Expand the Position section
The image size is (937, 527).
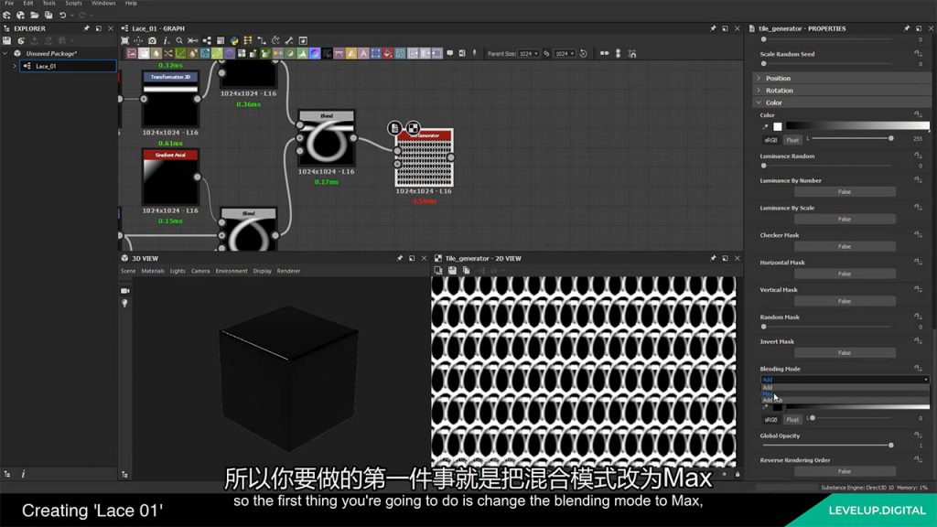pos(759,78)
